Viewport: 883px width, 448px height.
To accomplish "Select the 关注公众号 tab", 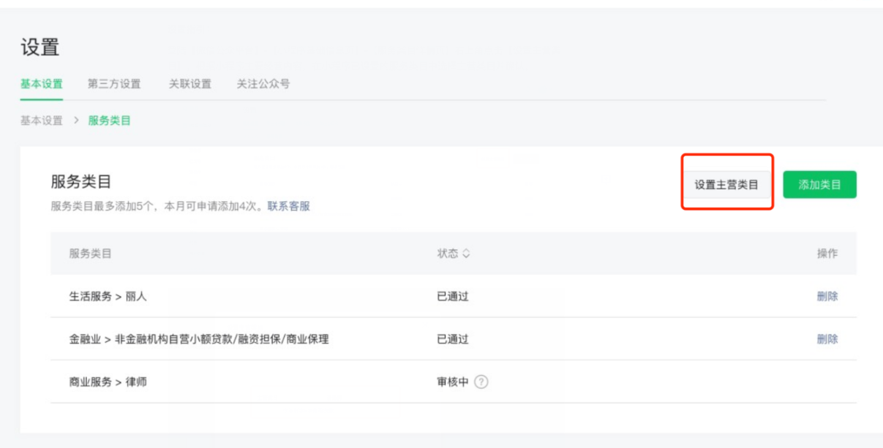I will (x=263, y=84).
